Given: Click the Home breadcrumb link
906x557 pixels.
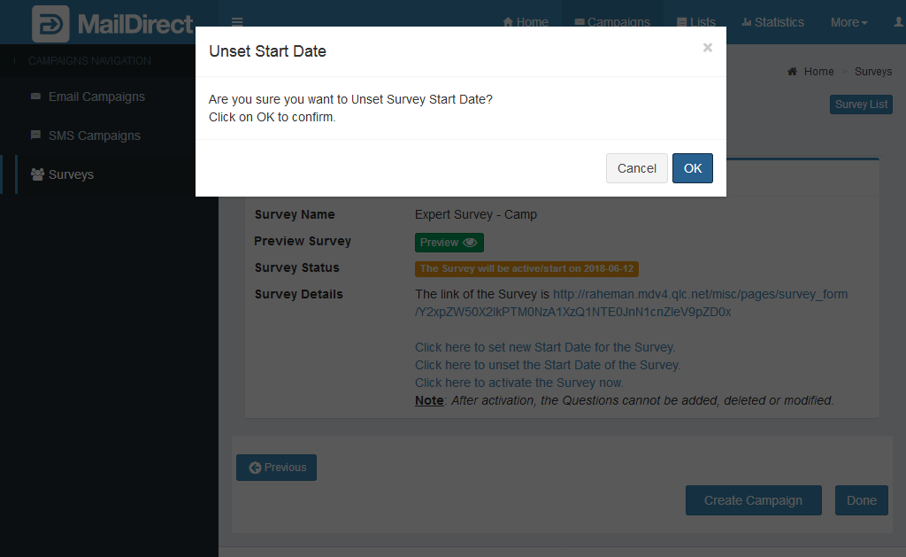Looking at the screenshot, I should pos(818,72).
